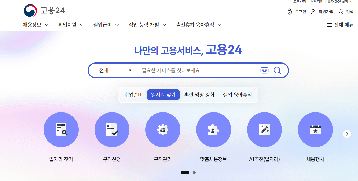The image size is (358, 181).
Task: Go to the second carousel page dot
Action: click(x=194, y=173)
